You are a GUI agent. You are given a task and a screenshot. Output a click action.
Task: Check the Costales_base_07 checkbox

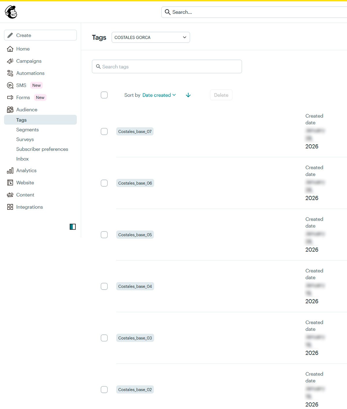pyautogui.click(x=104, y=132)
